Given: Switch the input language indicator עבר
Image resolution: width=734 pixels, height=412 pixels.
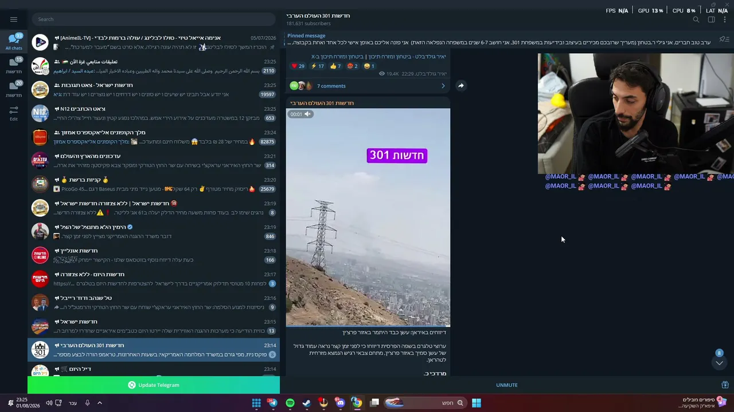Looking at the screenshot, I should tap(73, 403).
